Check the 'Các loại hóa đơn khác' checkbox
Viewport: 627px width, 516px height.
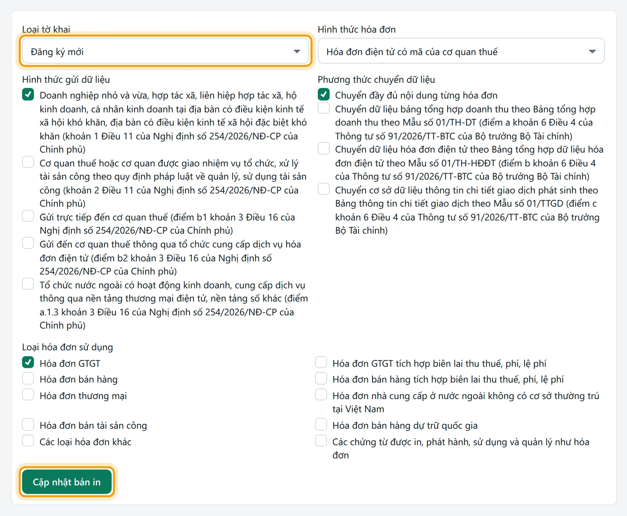[x=28, y=441]
